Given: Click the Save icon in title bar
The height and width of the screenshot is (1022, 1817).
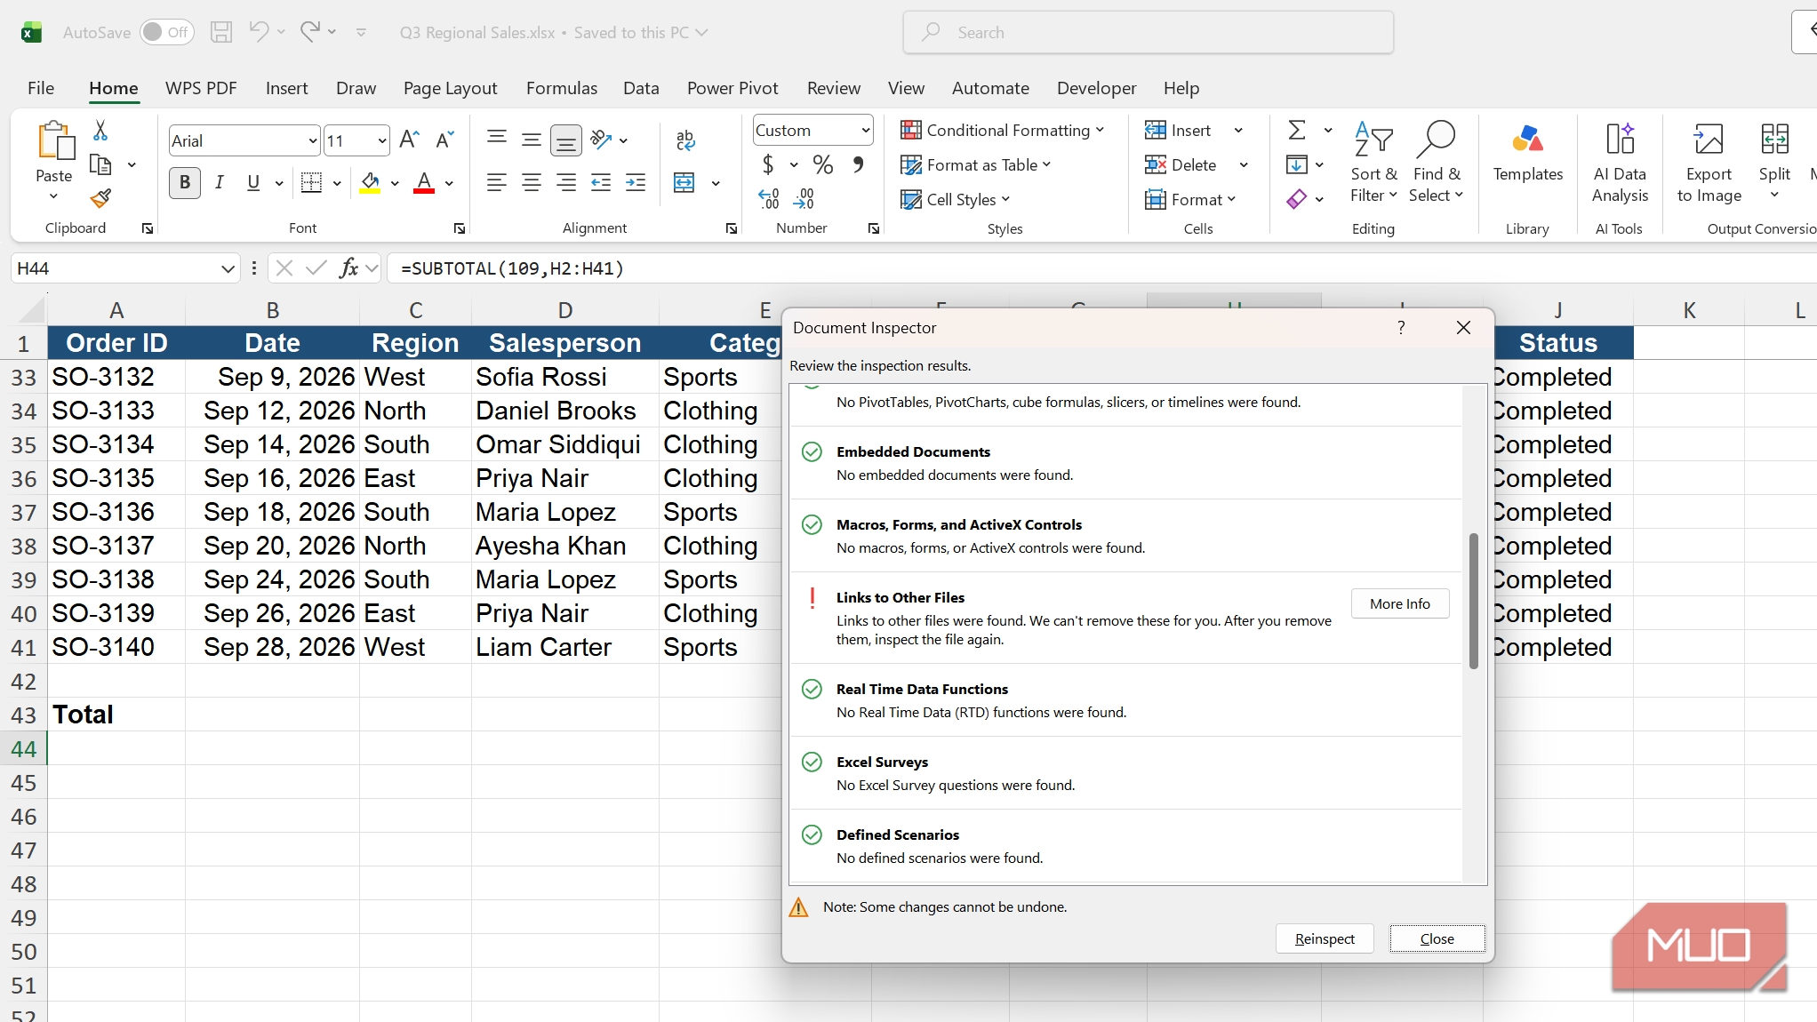Looking at the screenshot, I should (x=221, y=33).
